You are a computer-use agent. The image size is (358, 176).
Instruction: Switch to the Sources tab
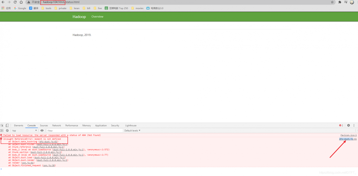44,126
